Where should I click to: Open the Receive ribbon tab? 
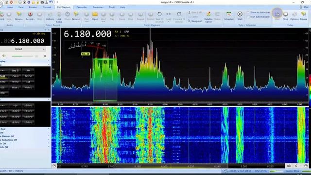click(x=33, y=7)
